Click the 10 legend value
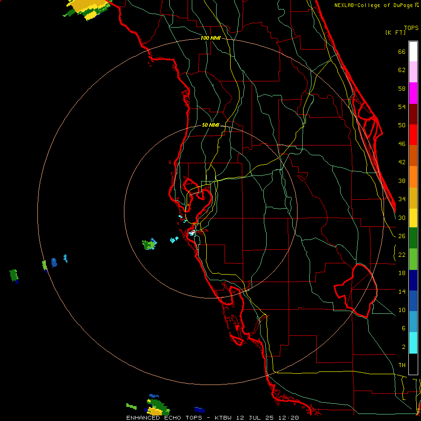 402,310
